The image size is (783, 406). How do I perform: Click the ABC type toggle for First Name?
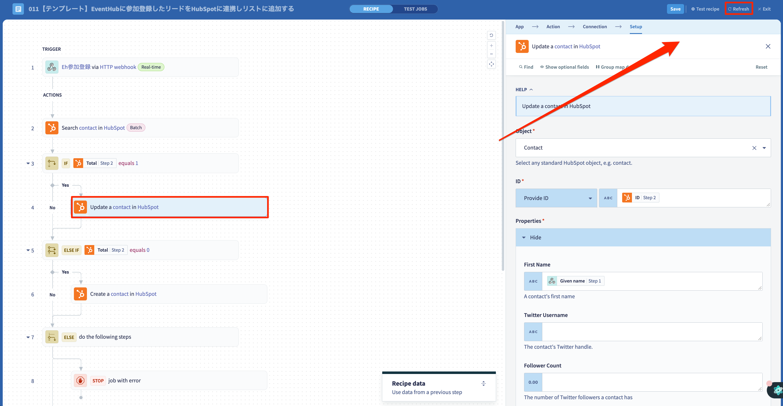pyautogui.click(x=533, y=281)
